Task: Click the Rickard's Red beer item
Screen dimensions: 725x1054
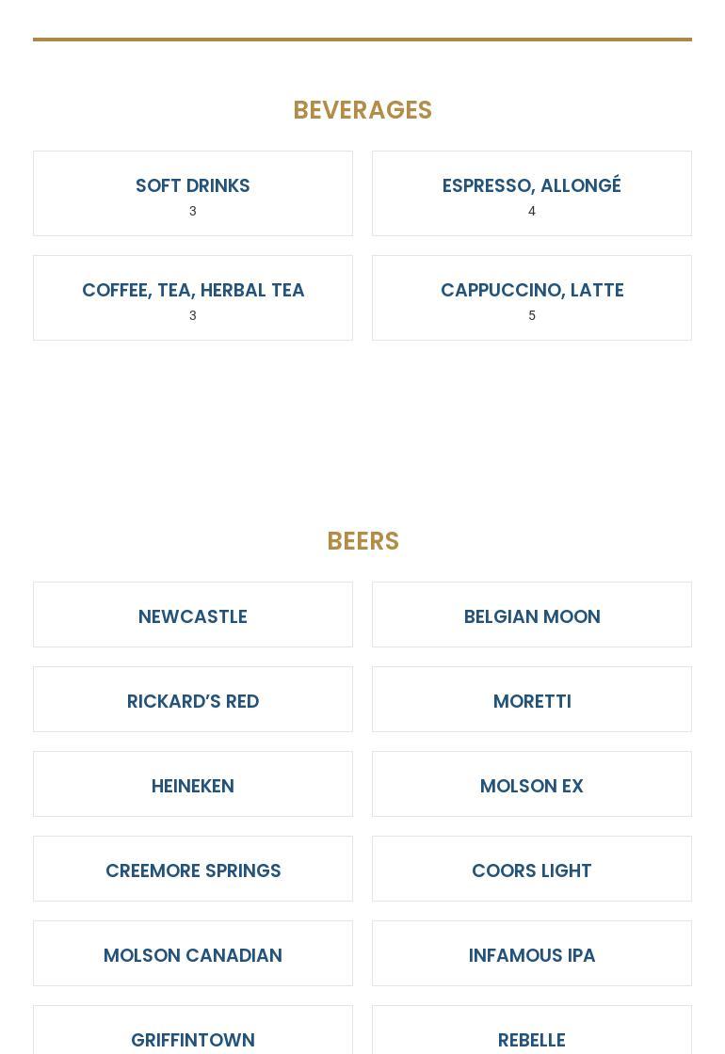Action: click(x=192, y=700)
